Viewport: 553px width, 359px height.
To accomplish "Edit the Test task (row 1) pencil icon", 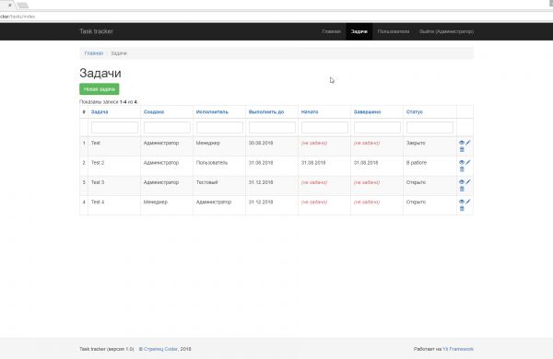I will 468,143.
